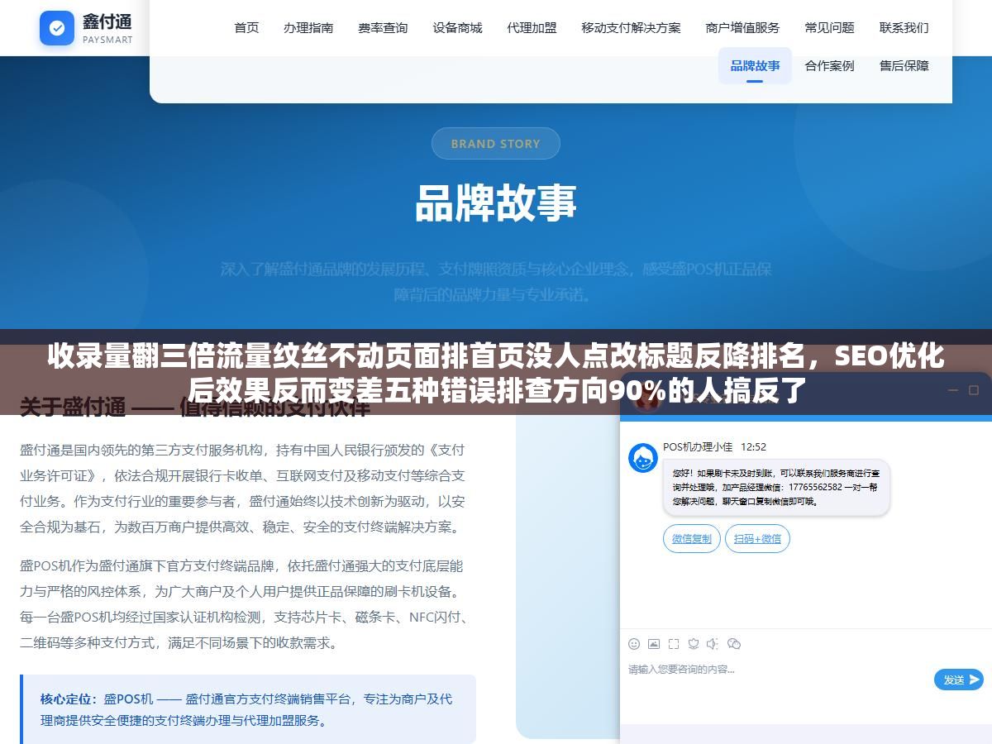Open 设备商城 menu item

(x=457, y=27)
